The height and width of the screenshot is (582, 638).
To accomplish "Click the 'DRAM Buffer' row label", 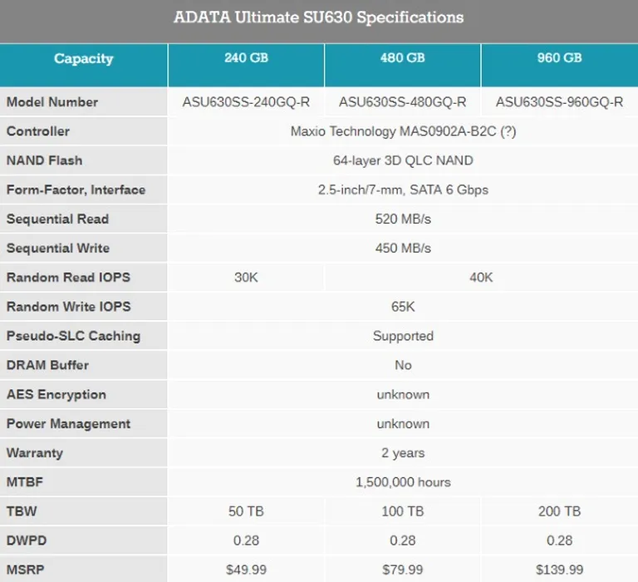I will click(x=47, y=365).
